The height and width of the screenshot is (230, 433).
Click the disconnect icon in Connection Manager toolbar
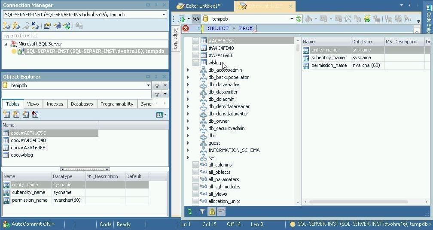coord(35,26)
